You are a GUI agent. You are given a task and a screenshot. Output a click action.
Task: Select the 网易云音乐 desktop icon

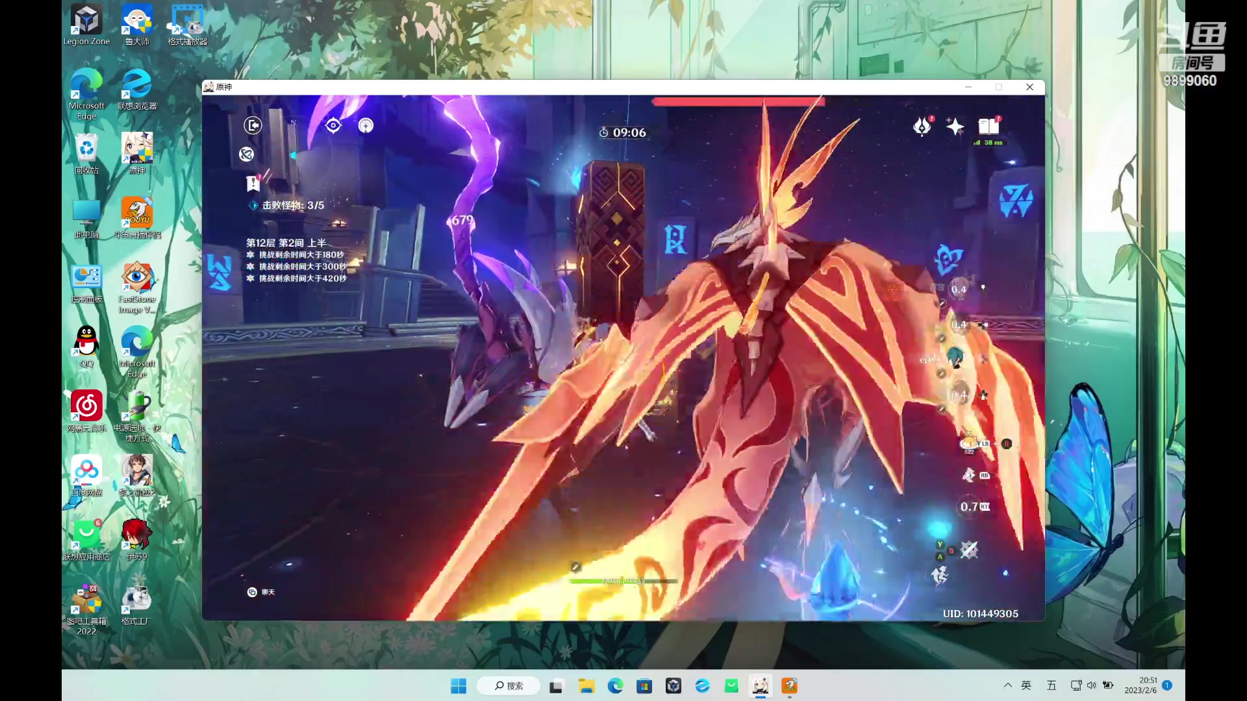pyautogui.click(x=86, y=412)
